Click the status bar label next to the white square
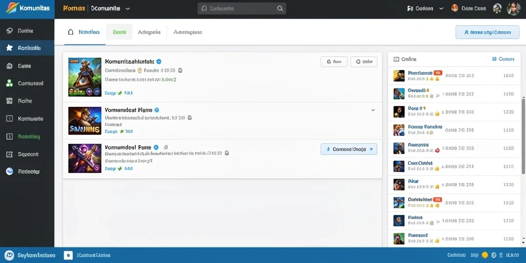 click(x=93, y=255)
